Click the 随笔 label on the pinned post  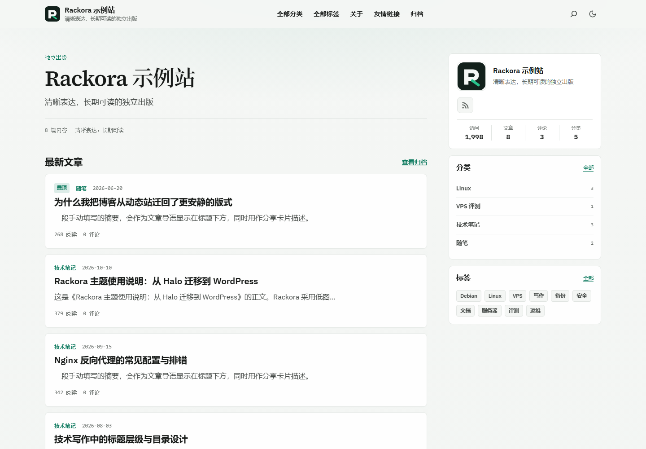point(81,189)
